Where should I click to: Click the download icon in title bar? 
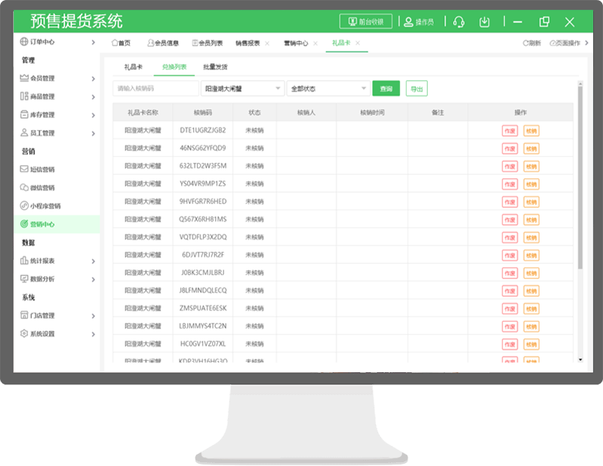pyautogui.click(x=486, y=22)
